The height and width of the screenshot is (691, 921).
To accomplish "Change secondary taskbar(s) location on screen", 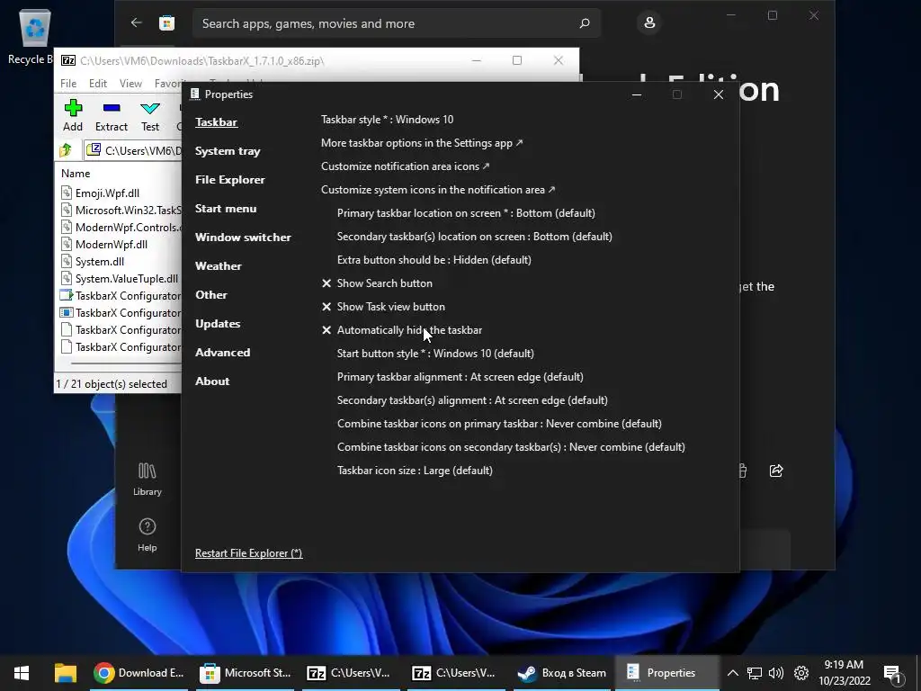I will 475,237.
